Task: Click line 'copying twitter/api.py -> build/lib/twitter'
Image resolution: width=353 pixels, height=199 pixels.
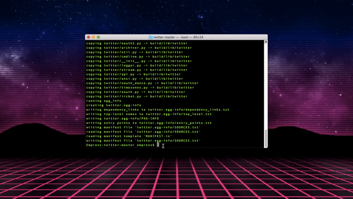Action: (133, 74)
